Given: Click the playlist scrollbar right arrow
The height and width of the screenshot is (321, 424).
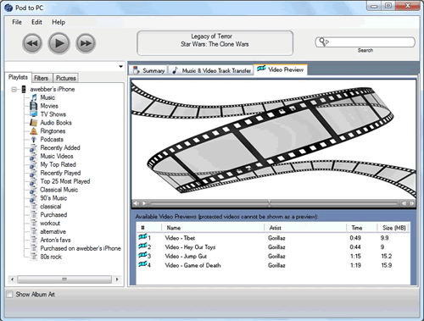Looking at the screenshot, I should (117, 279).
